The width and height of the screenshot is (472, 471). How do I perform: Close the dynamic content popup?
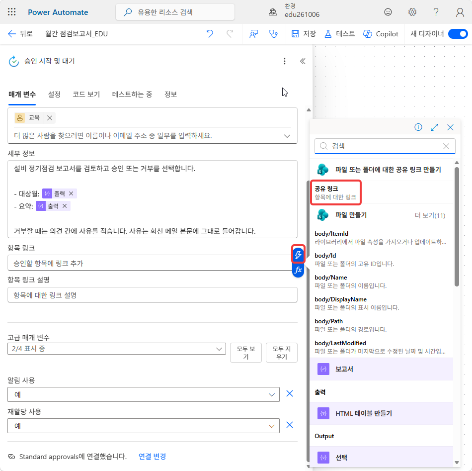[x=450, y=127]
